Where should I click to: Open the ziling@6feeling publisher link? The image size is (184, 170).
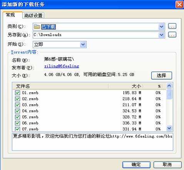pos(62,66)
